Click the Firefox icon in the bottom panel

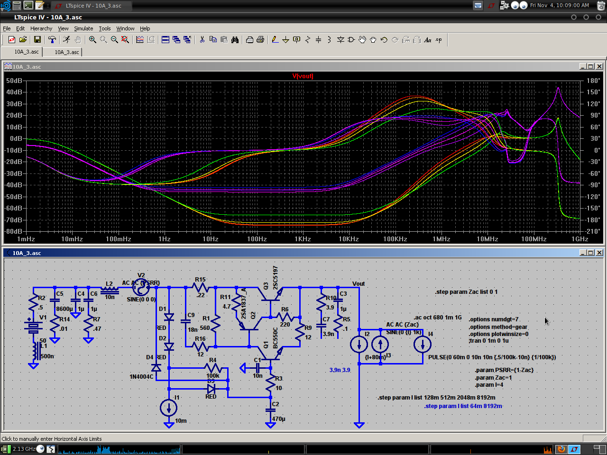(561, 449)
